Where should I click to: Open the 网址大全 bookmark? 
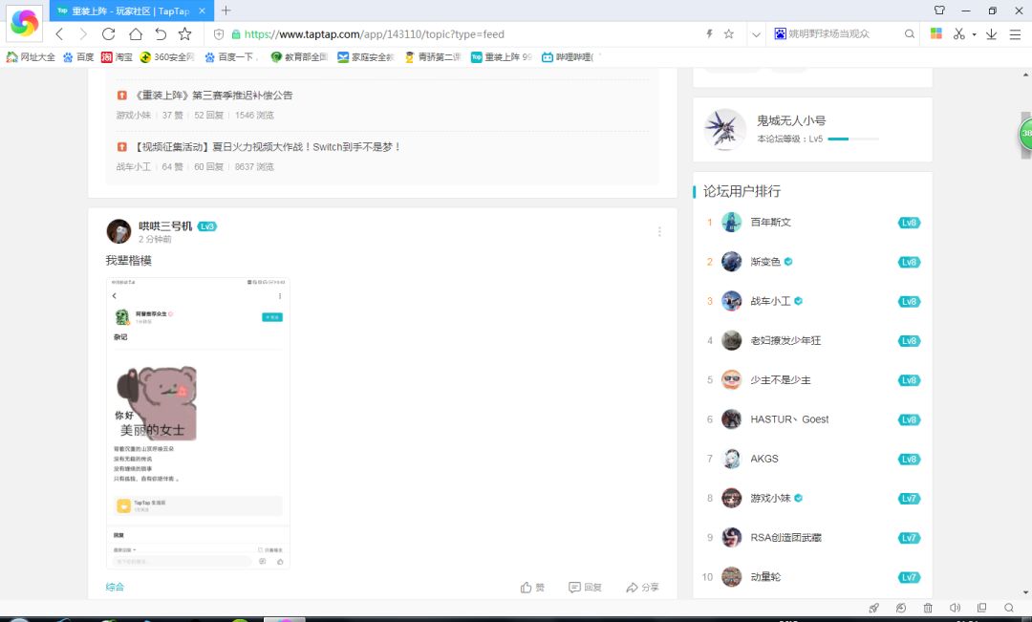coord(31,57)
